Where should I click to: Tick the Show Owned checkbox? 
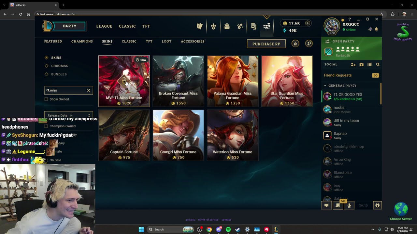pyautogui.click(x=46, y=99)
